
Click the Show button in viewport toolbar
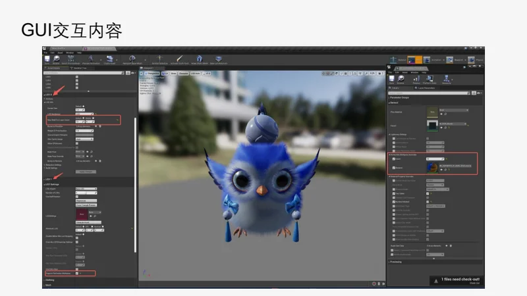click(173, 73)
